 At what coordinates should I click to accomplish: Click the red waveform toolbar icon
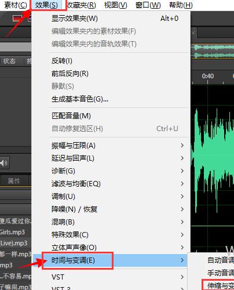(x=17, y=18)
